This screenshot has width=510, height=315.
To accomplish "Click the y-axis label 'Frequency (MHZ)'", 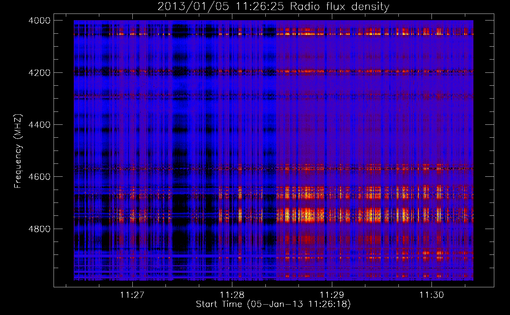I will coord(18,151).
